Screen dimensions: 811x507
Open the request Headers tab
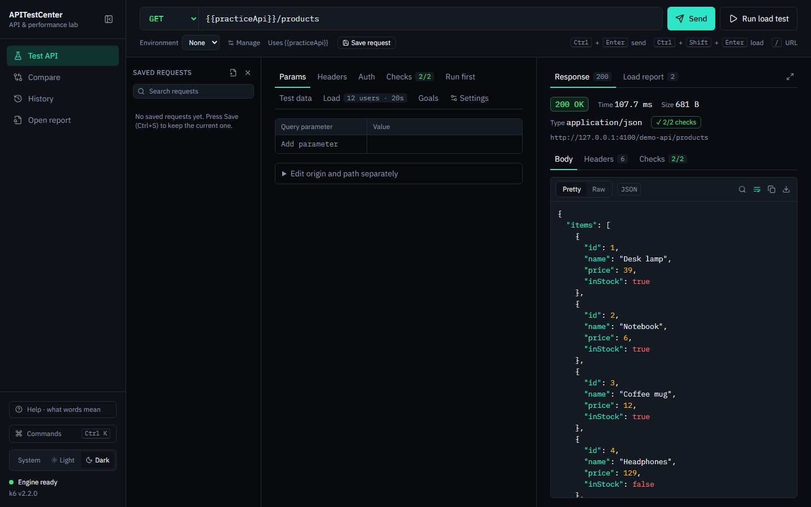[332, 77]
